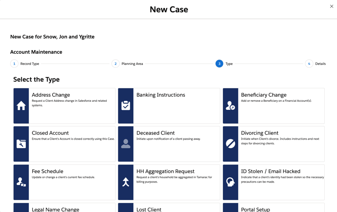This screenshot has width=337, height=212.
Task: Select the Banking Instructions title text
Action: pos(160,95)
